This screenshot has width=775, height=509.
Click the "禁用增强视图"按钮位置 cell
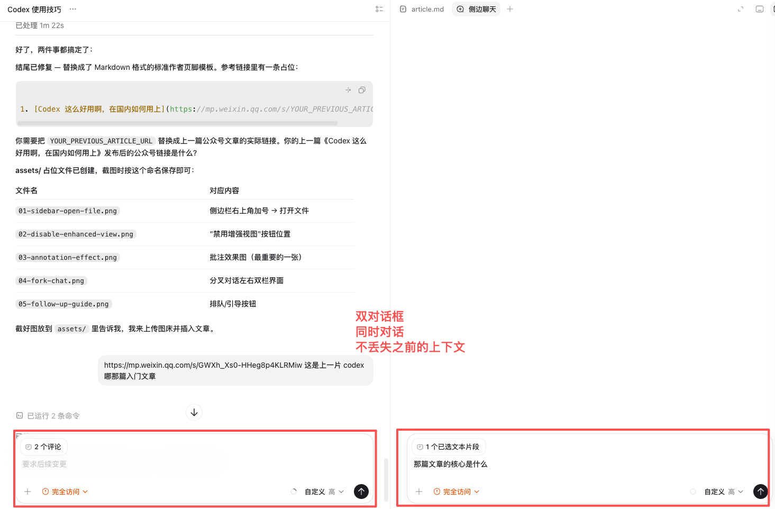coord(250,234)
